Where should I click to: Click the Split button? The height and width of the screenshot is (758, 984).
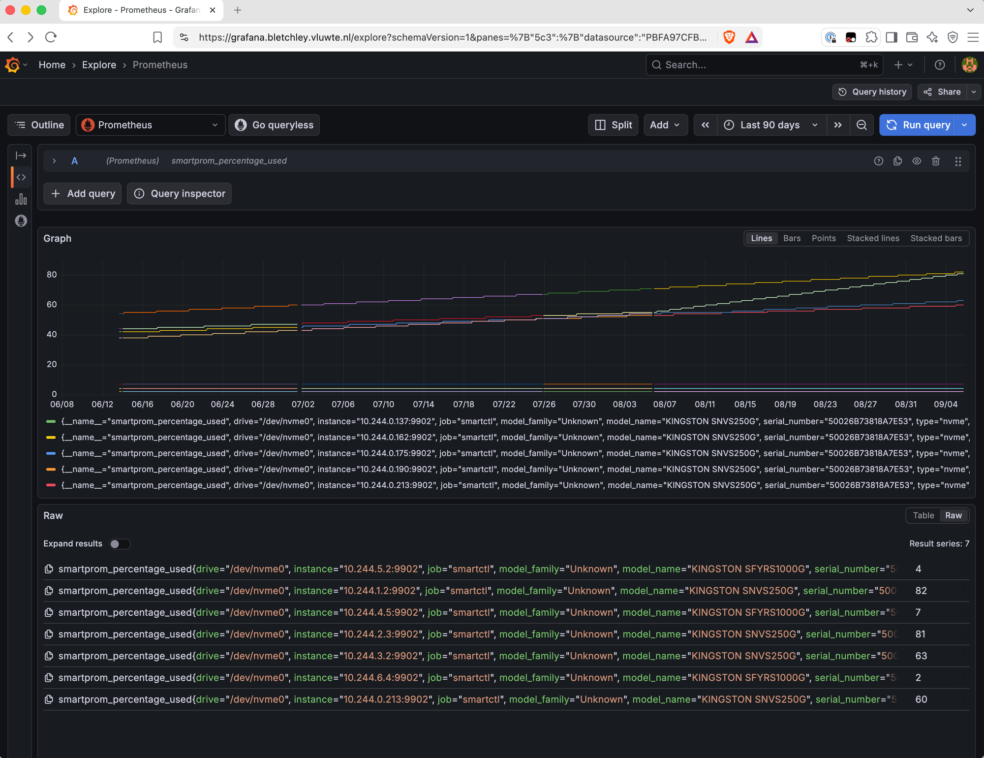click(613, 125)
